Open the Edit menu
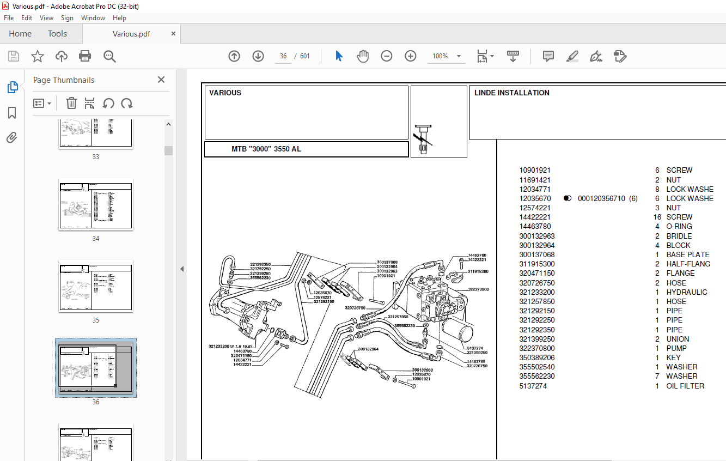726x461 pixels. [27, 18]
